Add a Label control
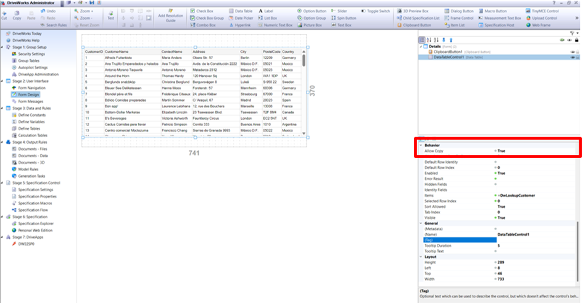The width and height of the screenshot is (583, 303). (x=266, y=11)
